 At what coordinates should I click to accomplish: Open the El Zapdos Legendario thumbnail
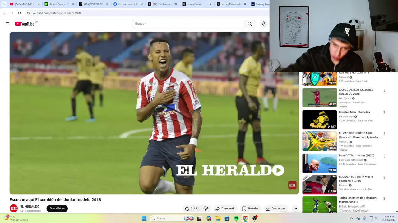320,141
